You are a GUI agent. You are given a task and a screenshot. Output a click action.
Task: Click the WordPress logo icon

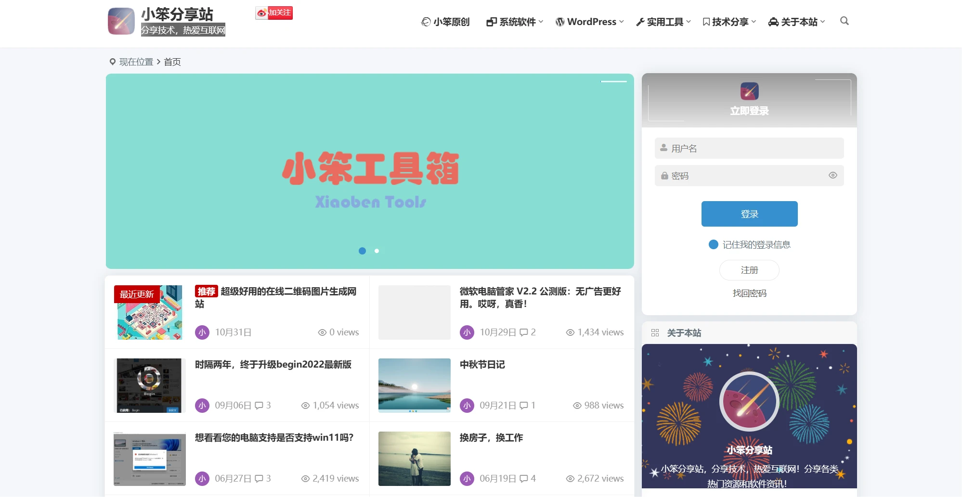point(560,22)
